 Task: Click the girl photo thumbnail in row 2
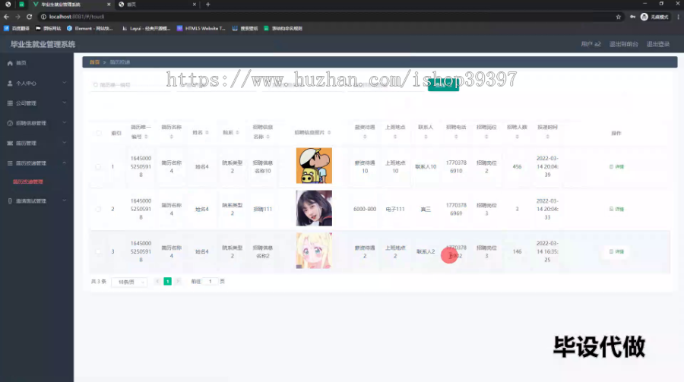pos(314,208)
